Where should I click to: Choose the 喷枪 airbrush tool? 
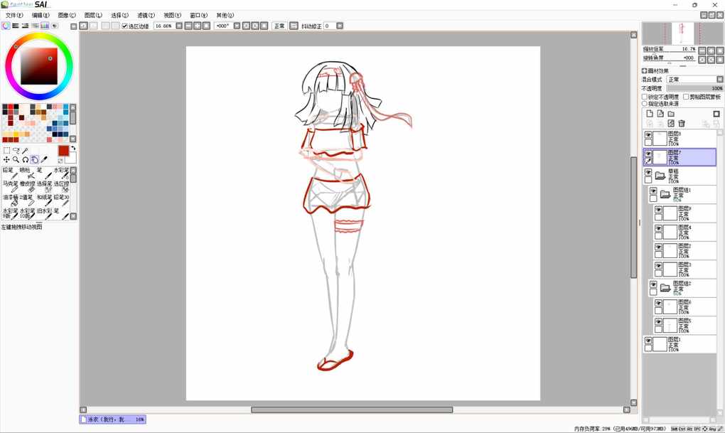pyautogui.click(x=28, y=173)
